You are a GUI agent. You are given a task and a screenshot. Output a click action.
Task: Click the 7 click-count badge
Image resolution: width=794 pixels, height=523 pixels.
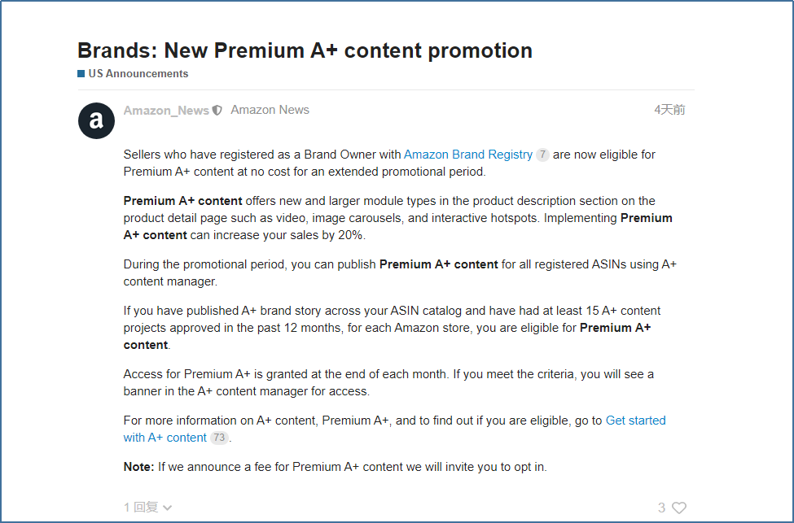(543, 155)
